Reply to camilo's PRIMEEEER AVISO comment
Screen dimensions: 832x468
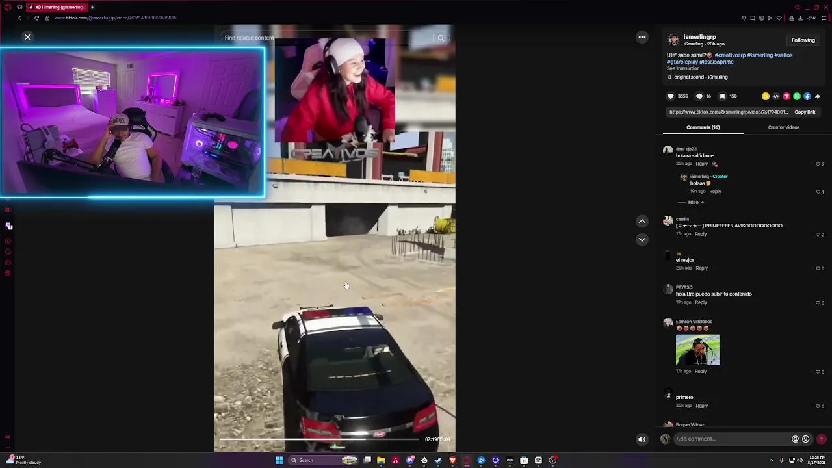tap(701, 234)
